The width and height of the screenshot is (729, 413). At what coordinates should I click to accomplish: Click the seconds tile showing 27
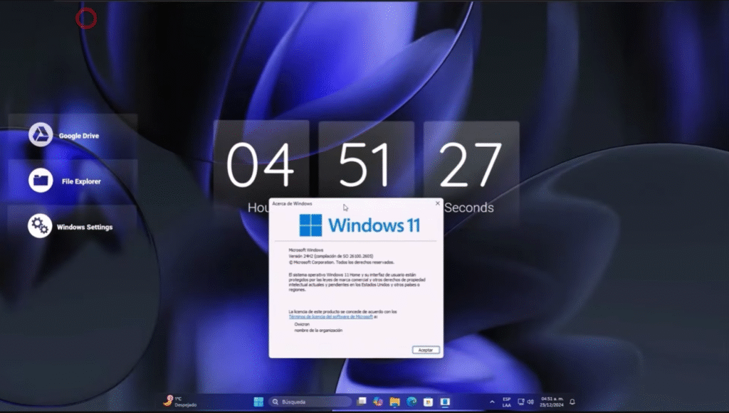[x=471, y=165]
